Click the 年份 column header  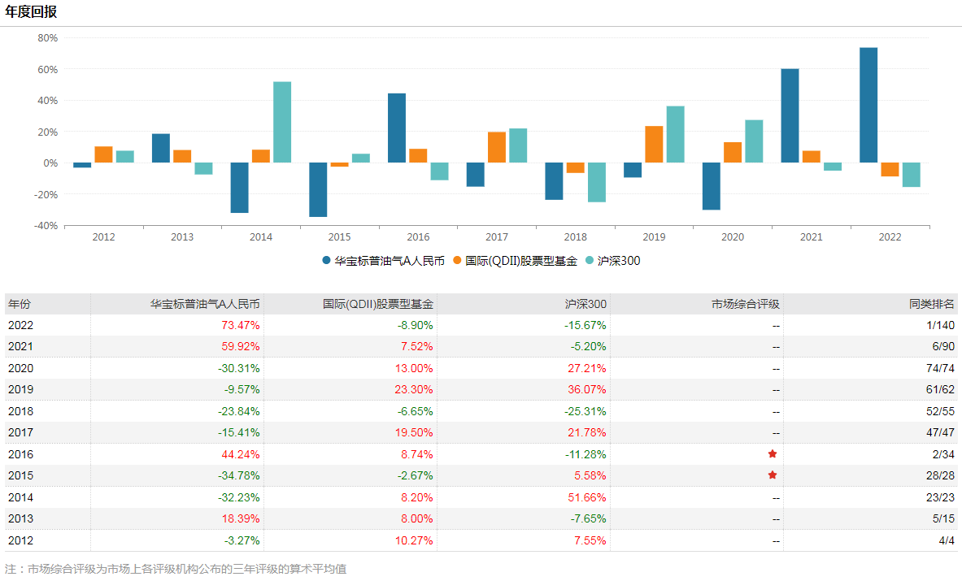point(20,304)
